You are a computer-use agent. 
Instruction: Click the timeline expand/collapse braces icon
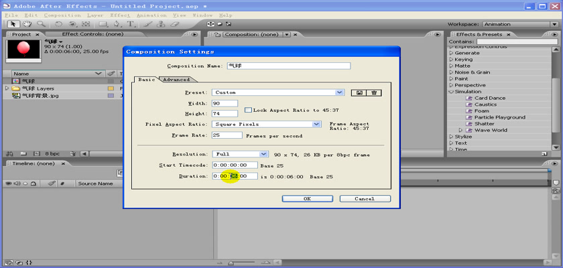pyautogui.click(x=29, y=263)
